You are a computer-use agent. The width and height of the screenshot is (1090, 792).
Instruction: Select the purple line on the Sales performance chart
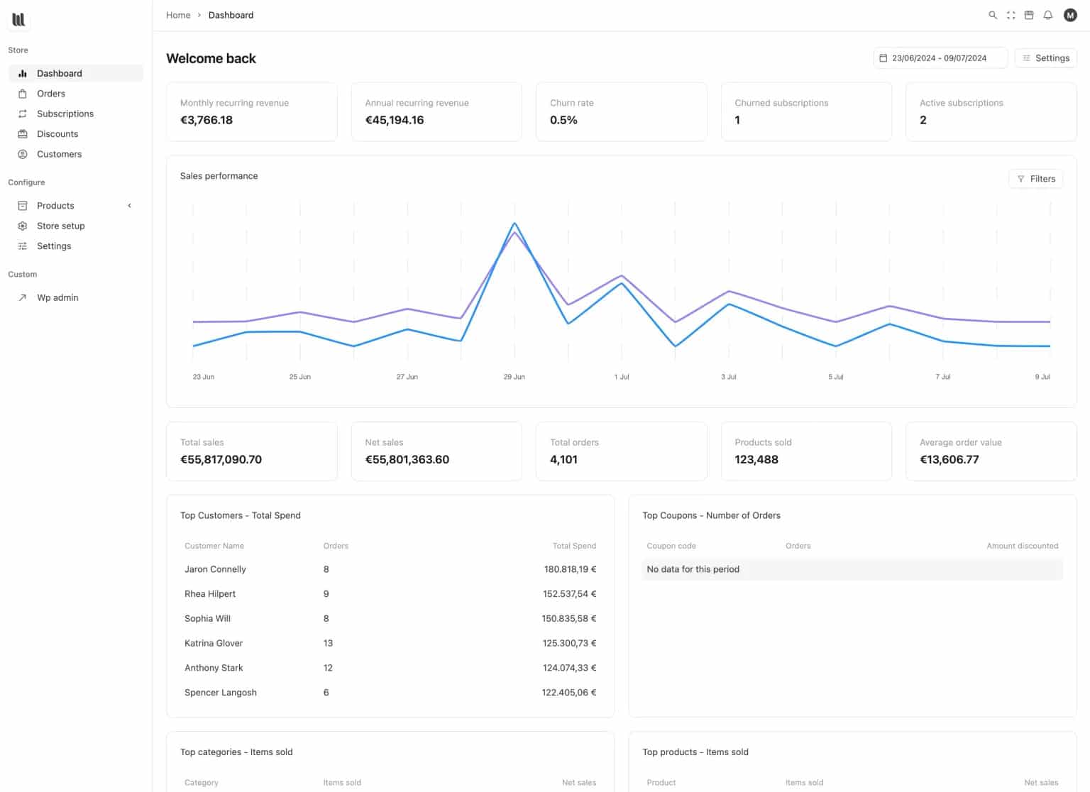pyautogui.click(x=621, y=275)
